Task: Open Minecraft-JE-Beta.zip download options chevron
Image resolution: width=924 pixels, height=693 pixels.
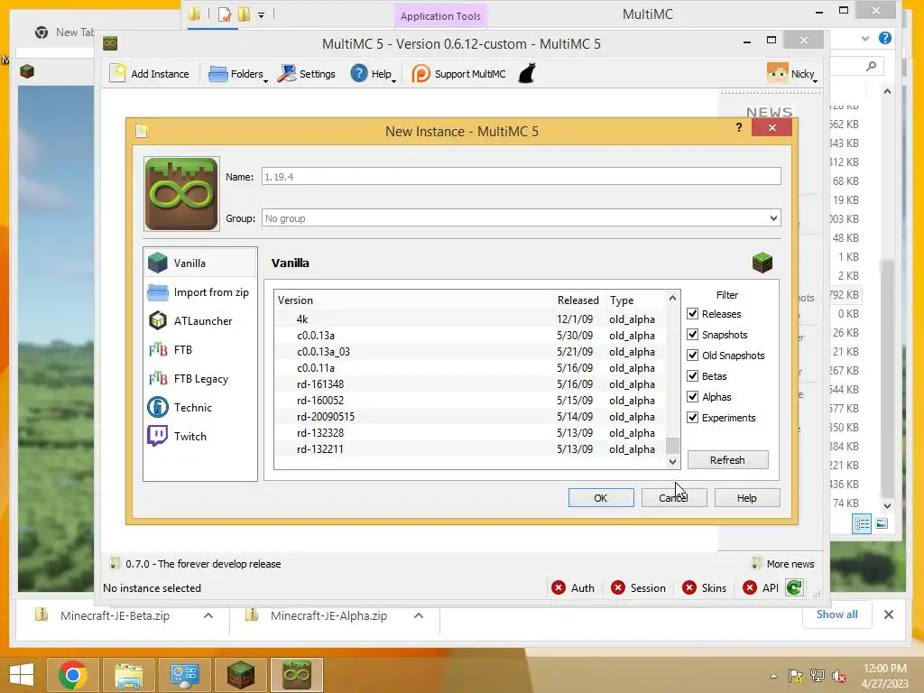Action: [x=208, y=615]
